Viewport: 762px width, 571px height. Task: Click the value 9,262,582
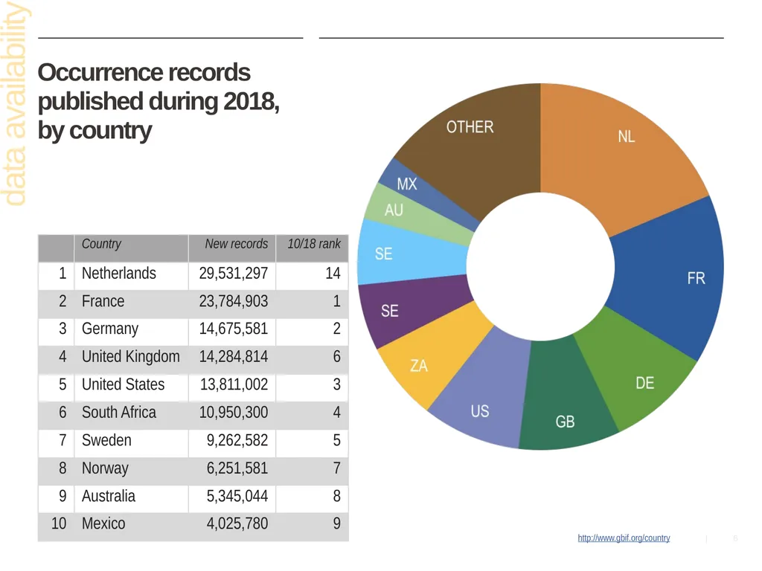click(x=237, y=440)
